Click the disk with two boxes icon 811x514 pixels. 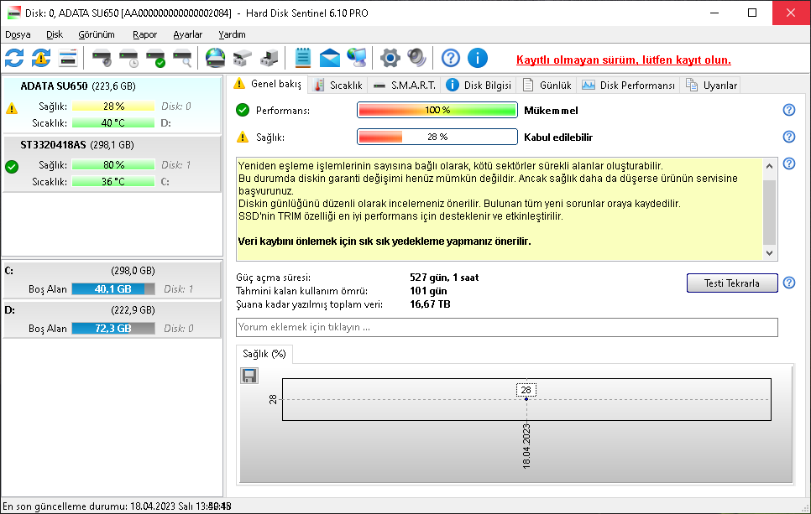(242, 58)
